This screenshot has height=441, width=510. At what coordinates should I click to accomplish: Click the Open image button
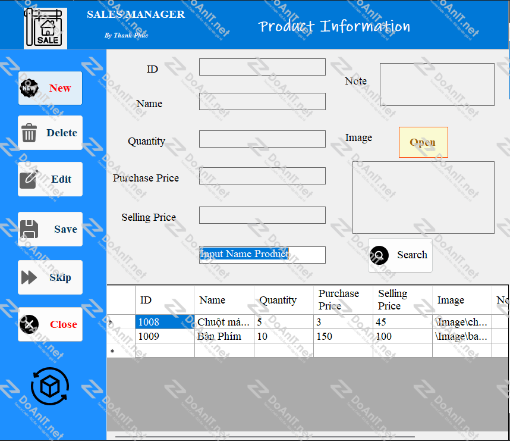[x=423, y=142]
